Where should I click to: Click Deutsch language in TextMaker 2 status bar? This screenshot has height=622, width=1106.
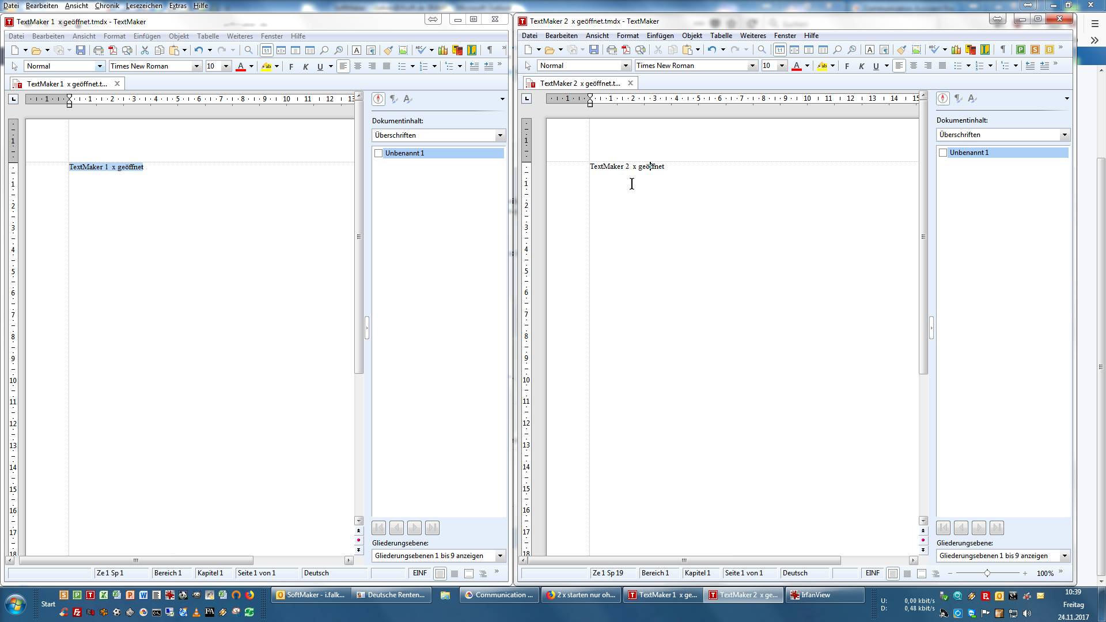795,573
